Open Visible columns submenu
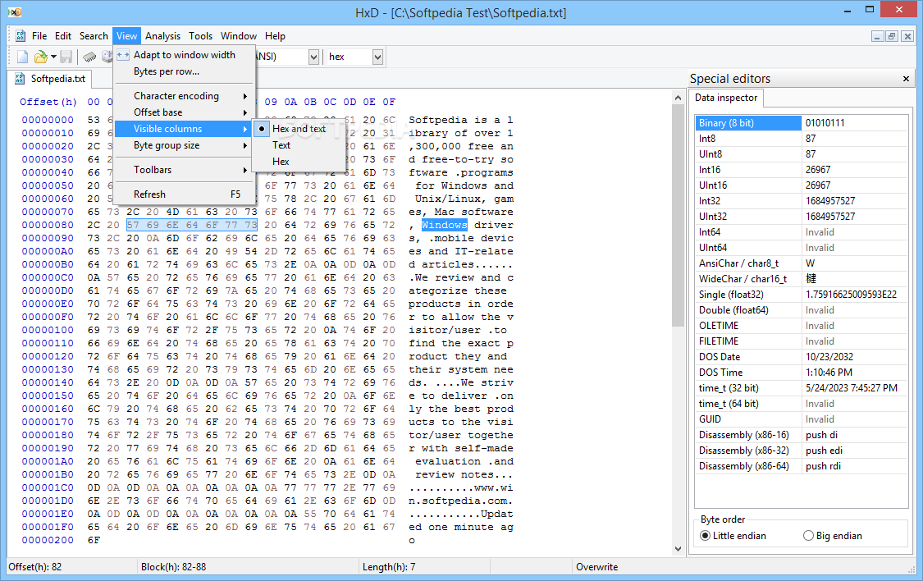 pyautogui.click(x=185, y=129)
